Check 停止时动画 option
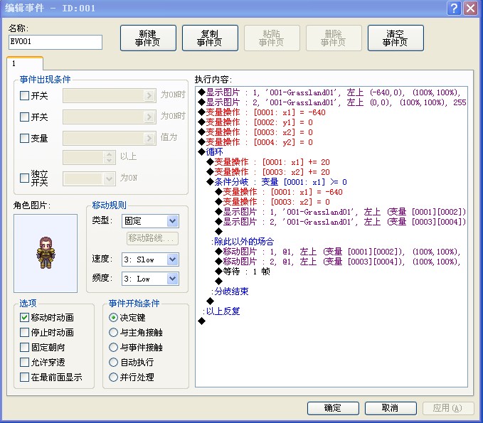 [x=24, y=332]
